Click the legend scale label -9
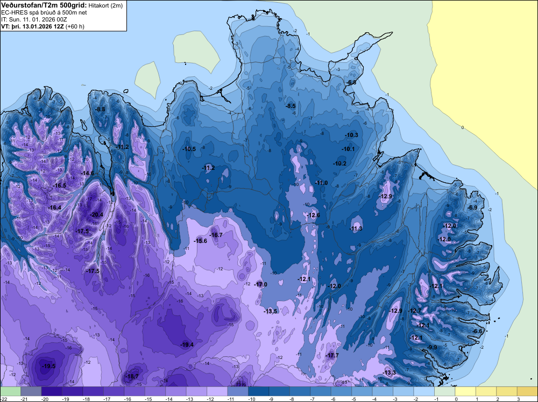538x402 pixels. click(271, 399)
